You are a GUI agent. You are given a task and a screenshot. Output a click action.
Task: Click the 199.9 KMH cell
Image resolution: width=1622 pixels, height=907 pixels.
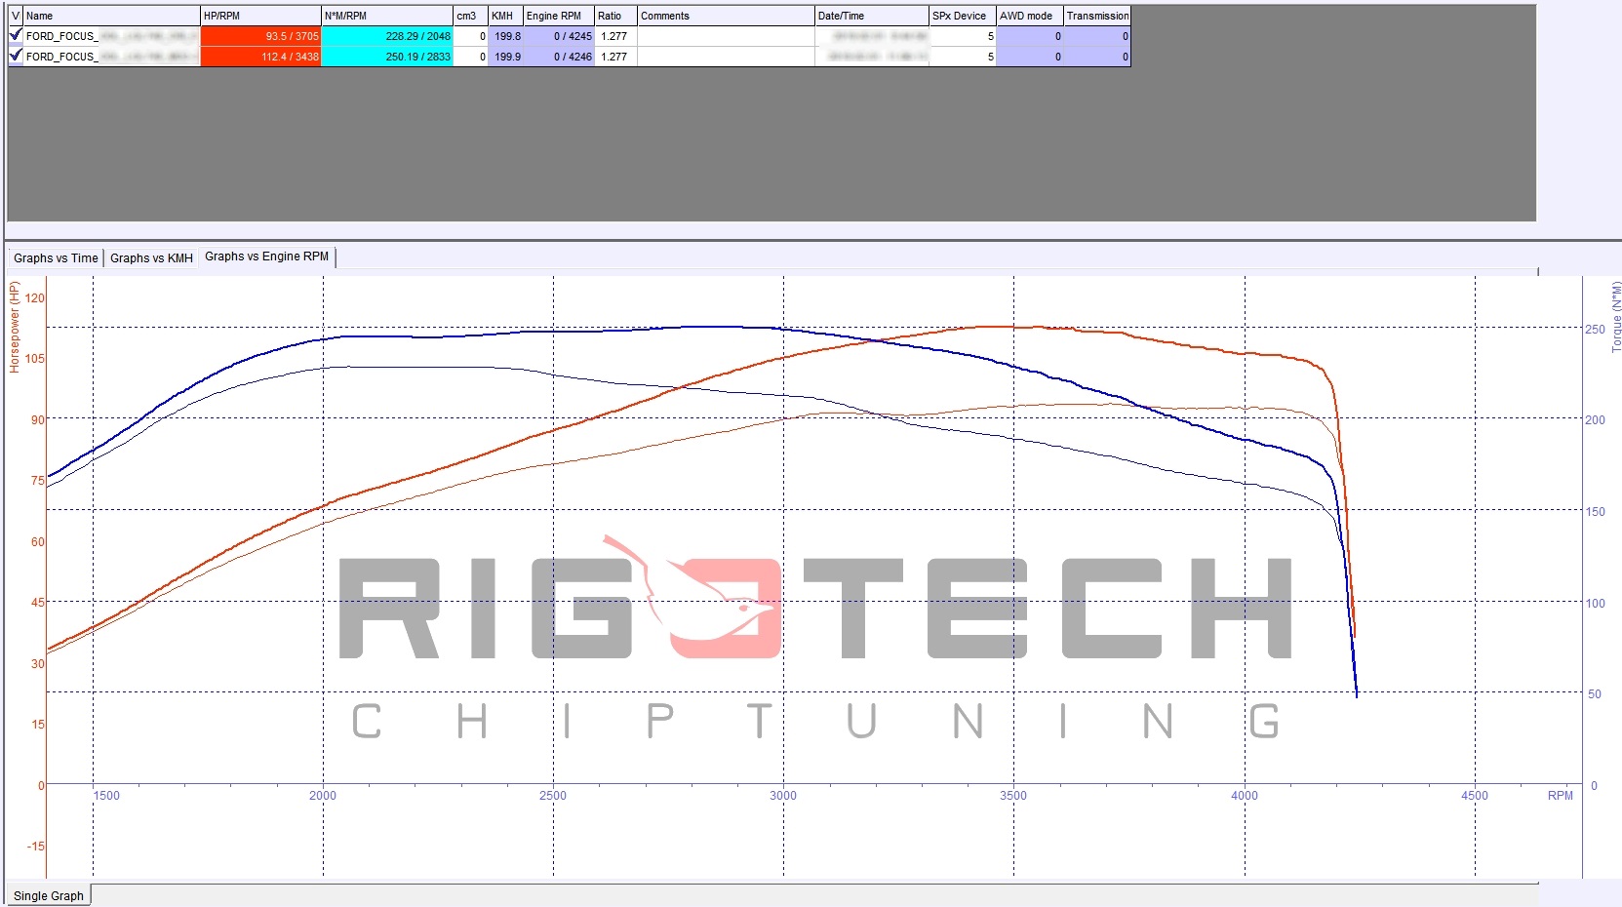(505, 57)
